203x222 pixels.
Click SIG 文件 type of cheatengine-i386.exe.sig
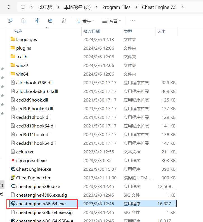pyautogui.click(x=132, y=195)
